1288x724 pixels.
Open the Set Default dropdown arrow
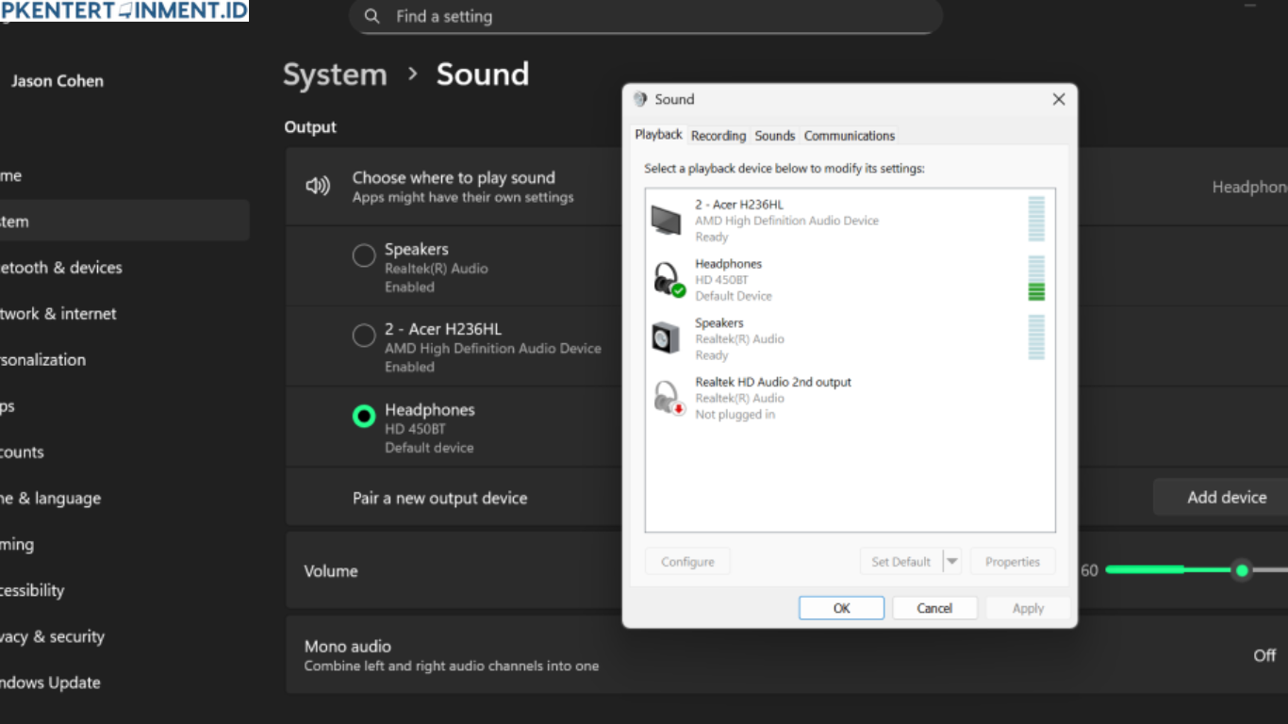(951, 561)
